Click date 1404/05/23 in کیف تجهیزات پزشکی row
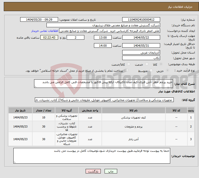 (20, 117)
